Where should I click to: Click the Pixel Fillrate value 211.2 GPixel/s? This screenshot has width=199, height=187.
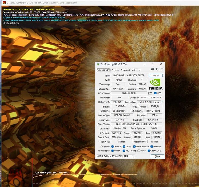point(119,111)
